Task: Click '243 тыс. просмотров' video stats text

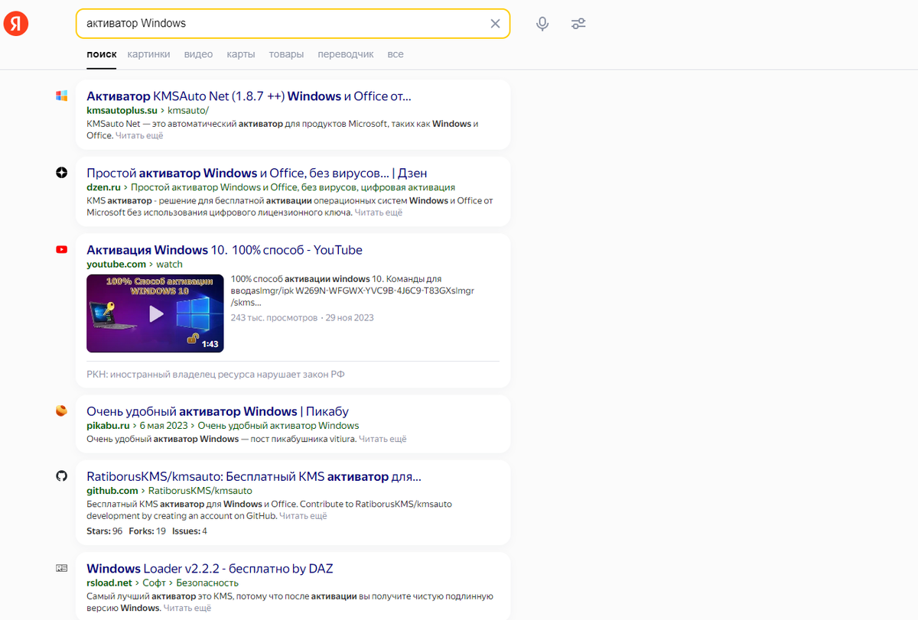Action: (x=274, y=317)
